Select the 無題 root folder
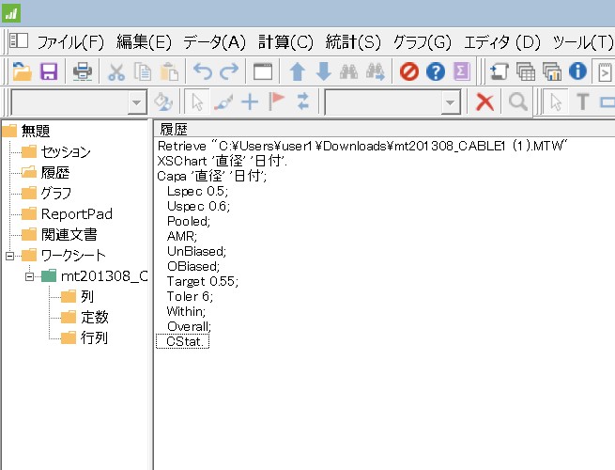 [x=36, y=131]
